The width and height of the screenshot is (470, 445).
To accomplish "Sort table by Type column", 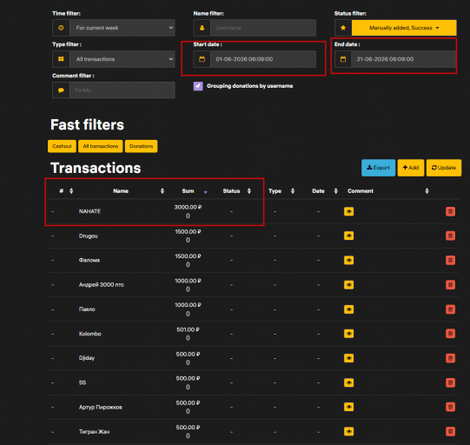I will [293, 191].
